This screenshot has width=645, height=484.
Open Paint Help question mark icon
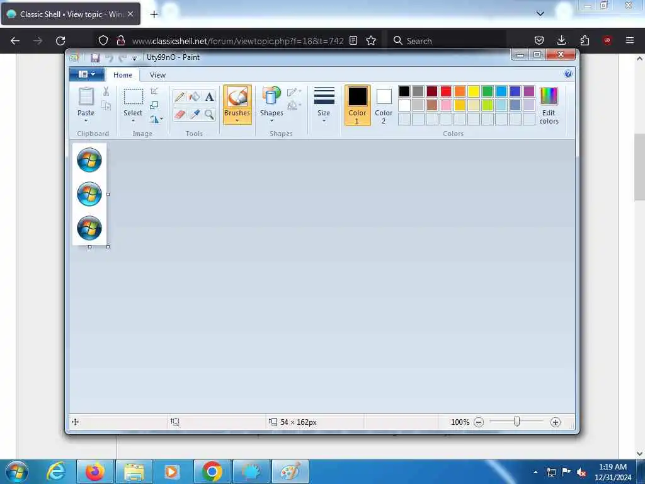click(x=568, y=74)
